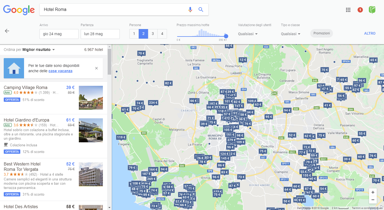Start voice search with the microphone icon
This screenshot has width=384, height=210.
pyautogui.click(x=190, y=10)
